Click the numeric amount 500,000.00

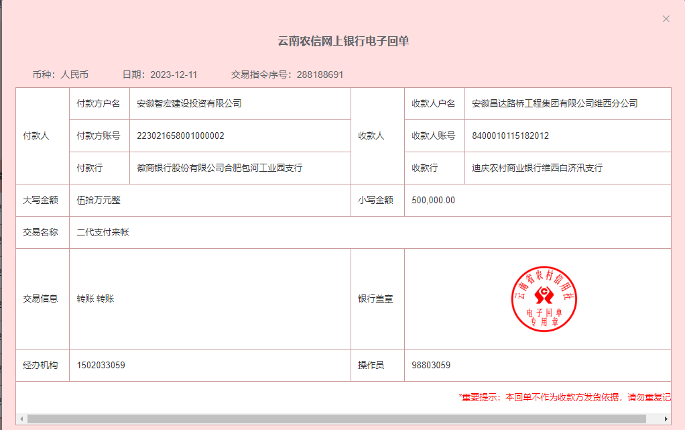point(433,200)
